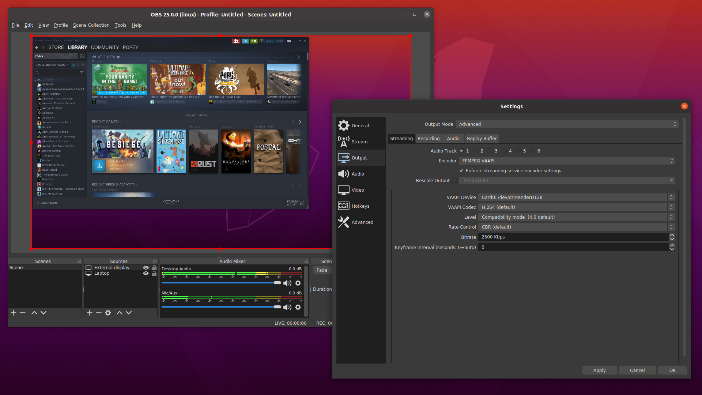Image resolution: width=702 pixels, height=395 pixels.
Task: Open OBS Advanced settings panel
Action: pos(362,222)
